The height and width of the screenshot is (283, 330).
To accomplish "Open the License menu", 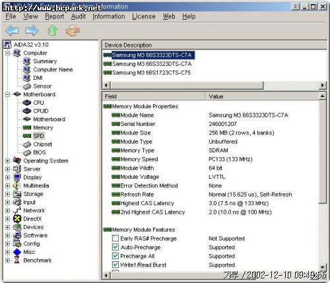I will tap(144, 16).
